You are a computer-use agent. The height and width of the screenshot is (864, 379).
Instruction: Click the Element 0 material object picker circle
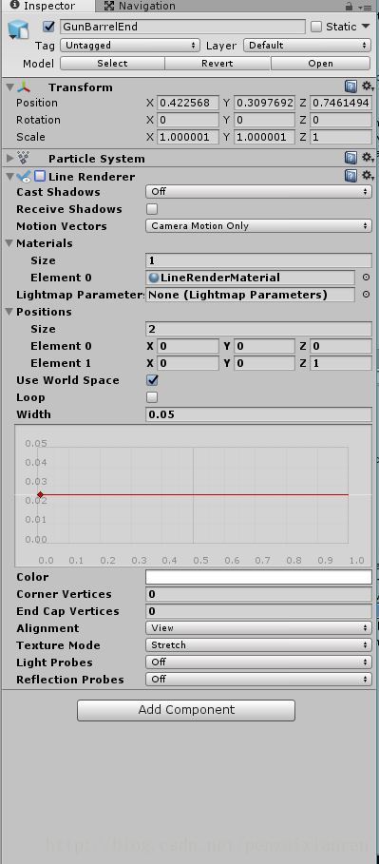(366, 278)
